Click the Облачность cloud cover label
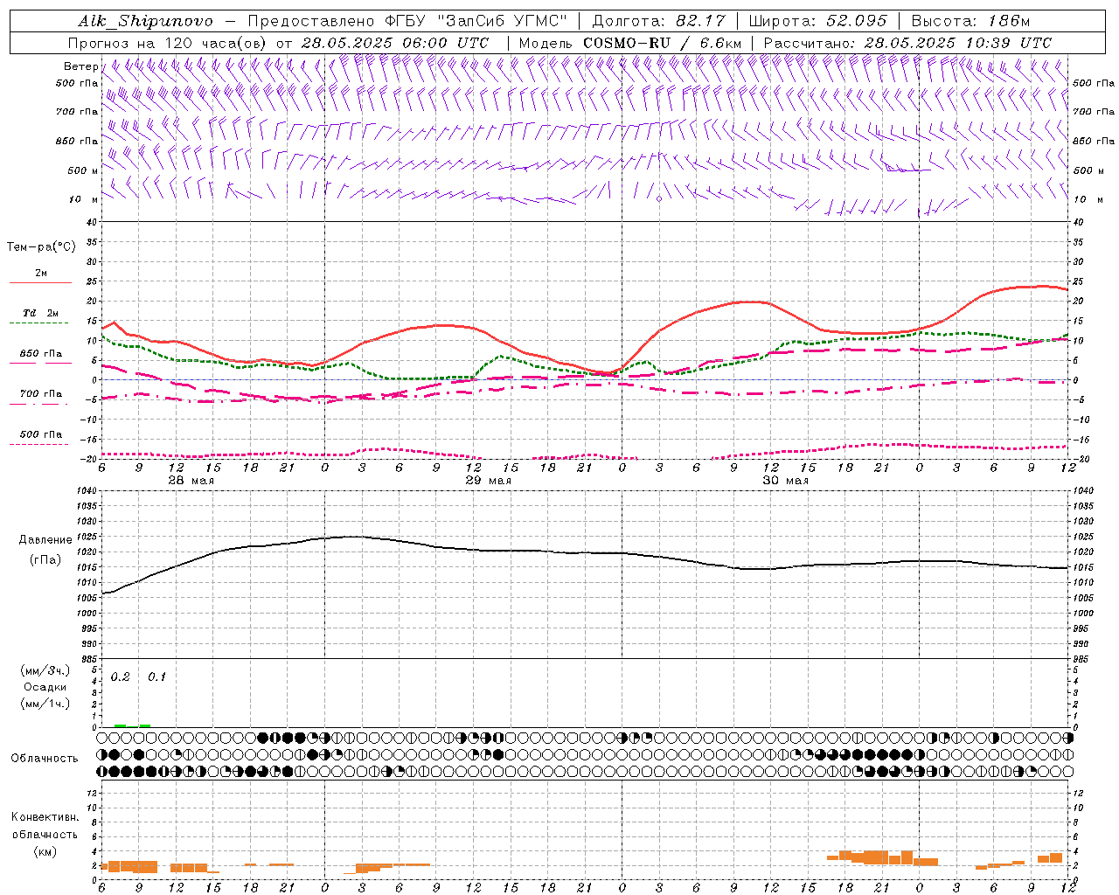1119x895 pixels. point(45,759)
